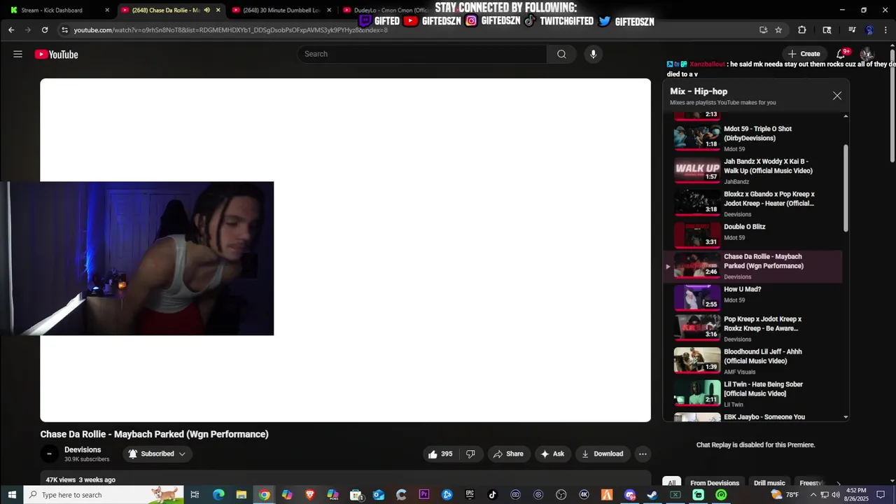The height and width of the screenshot is (504, 896).
Task: Open the Deevisions channel avatar
Action: coord(49,454)
